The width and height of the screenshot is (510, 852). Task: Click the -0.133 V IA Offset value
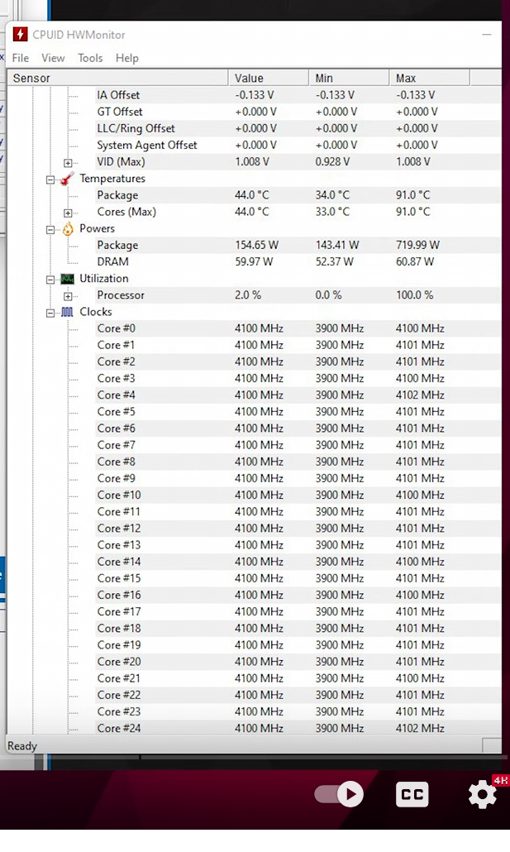(255, 95)
